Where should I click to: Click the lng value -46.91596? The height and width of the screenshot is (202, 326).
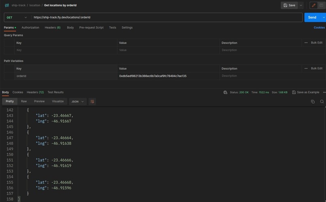(x=61, y=188)
